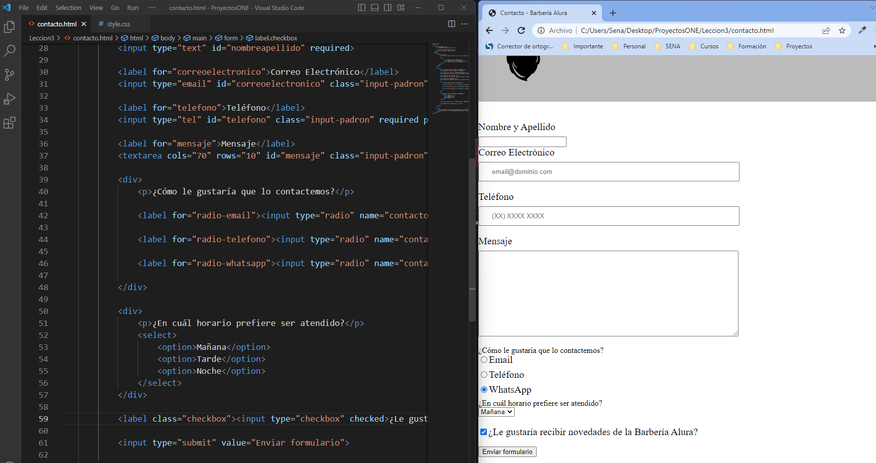Click the VS Code vertical scrollbar thumb

click(x=472, y=239)
